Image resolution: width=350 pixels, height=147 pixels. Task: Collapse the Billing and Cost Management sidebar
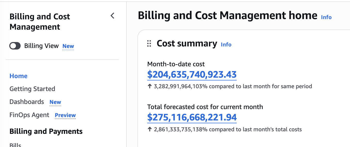click(x=112, y=16)
